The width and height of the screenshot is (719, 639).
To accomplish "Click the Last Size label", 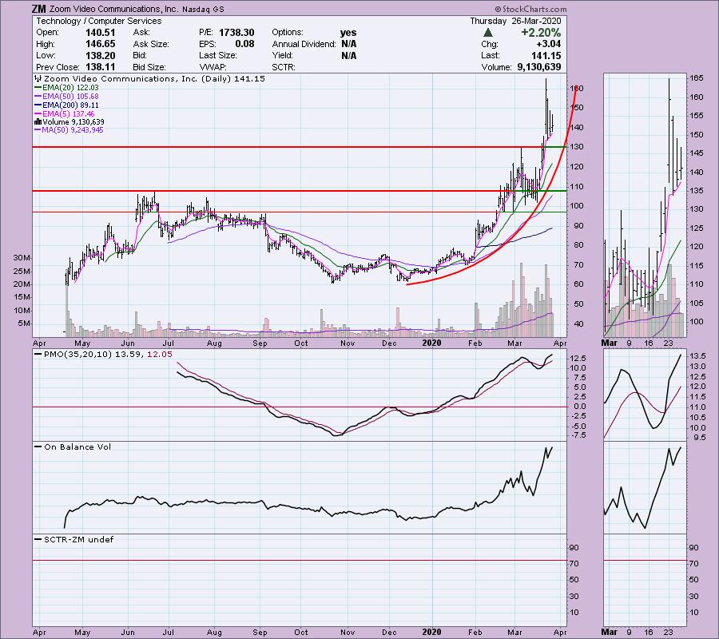I will tap(218, 55).
